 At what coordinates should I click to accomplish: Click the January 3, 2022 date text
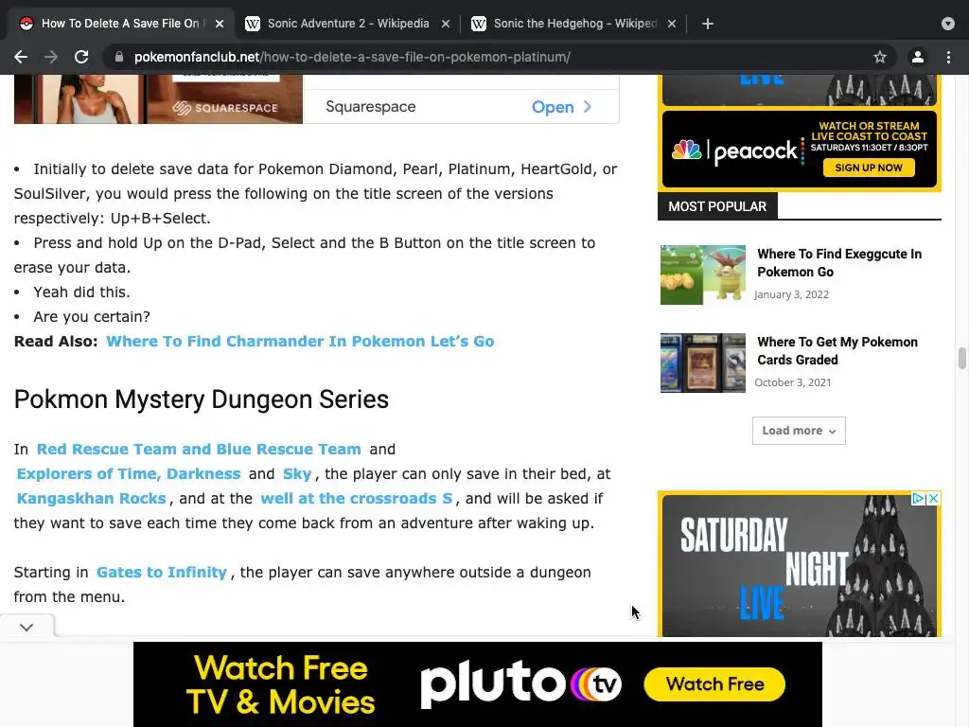[x=791, y=294]
